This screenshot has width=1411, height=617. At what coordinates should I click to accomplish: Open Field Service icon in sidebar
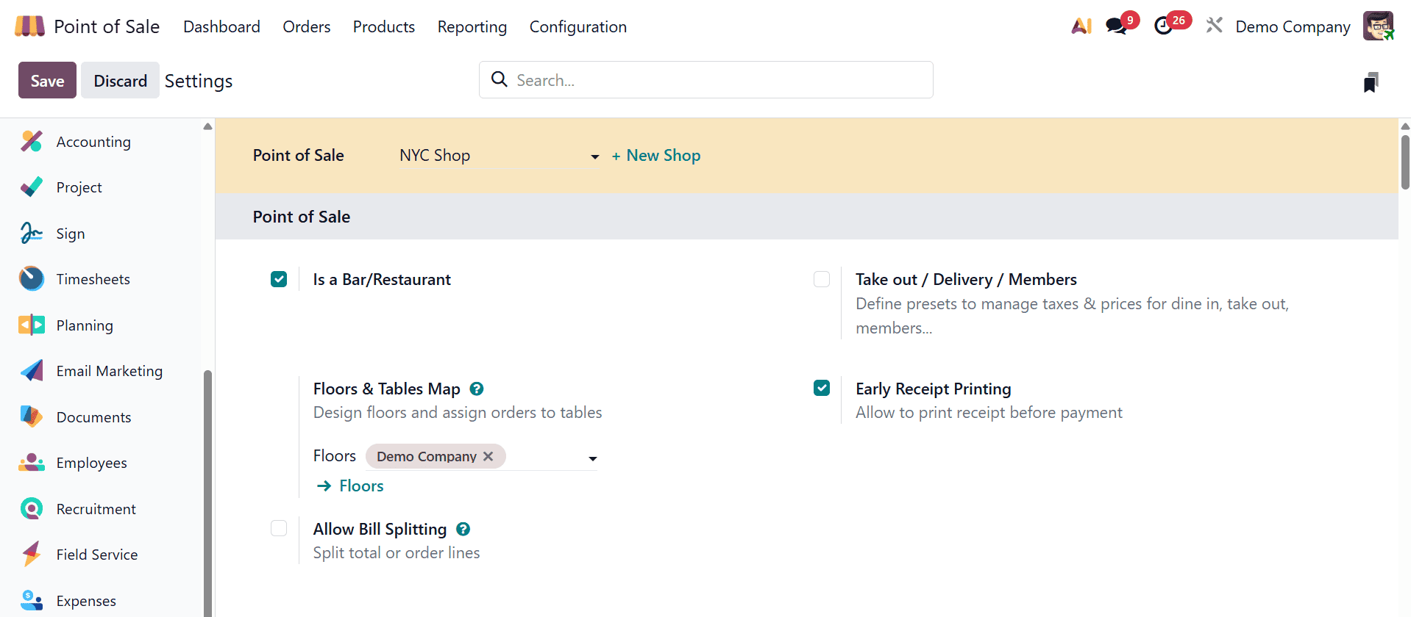pos(32,555)
